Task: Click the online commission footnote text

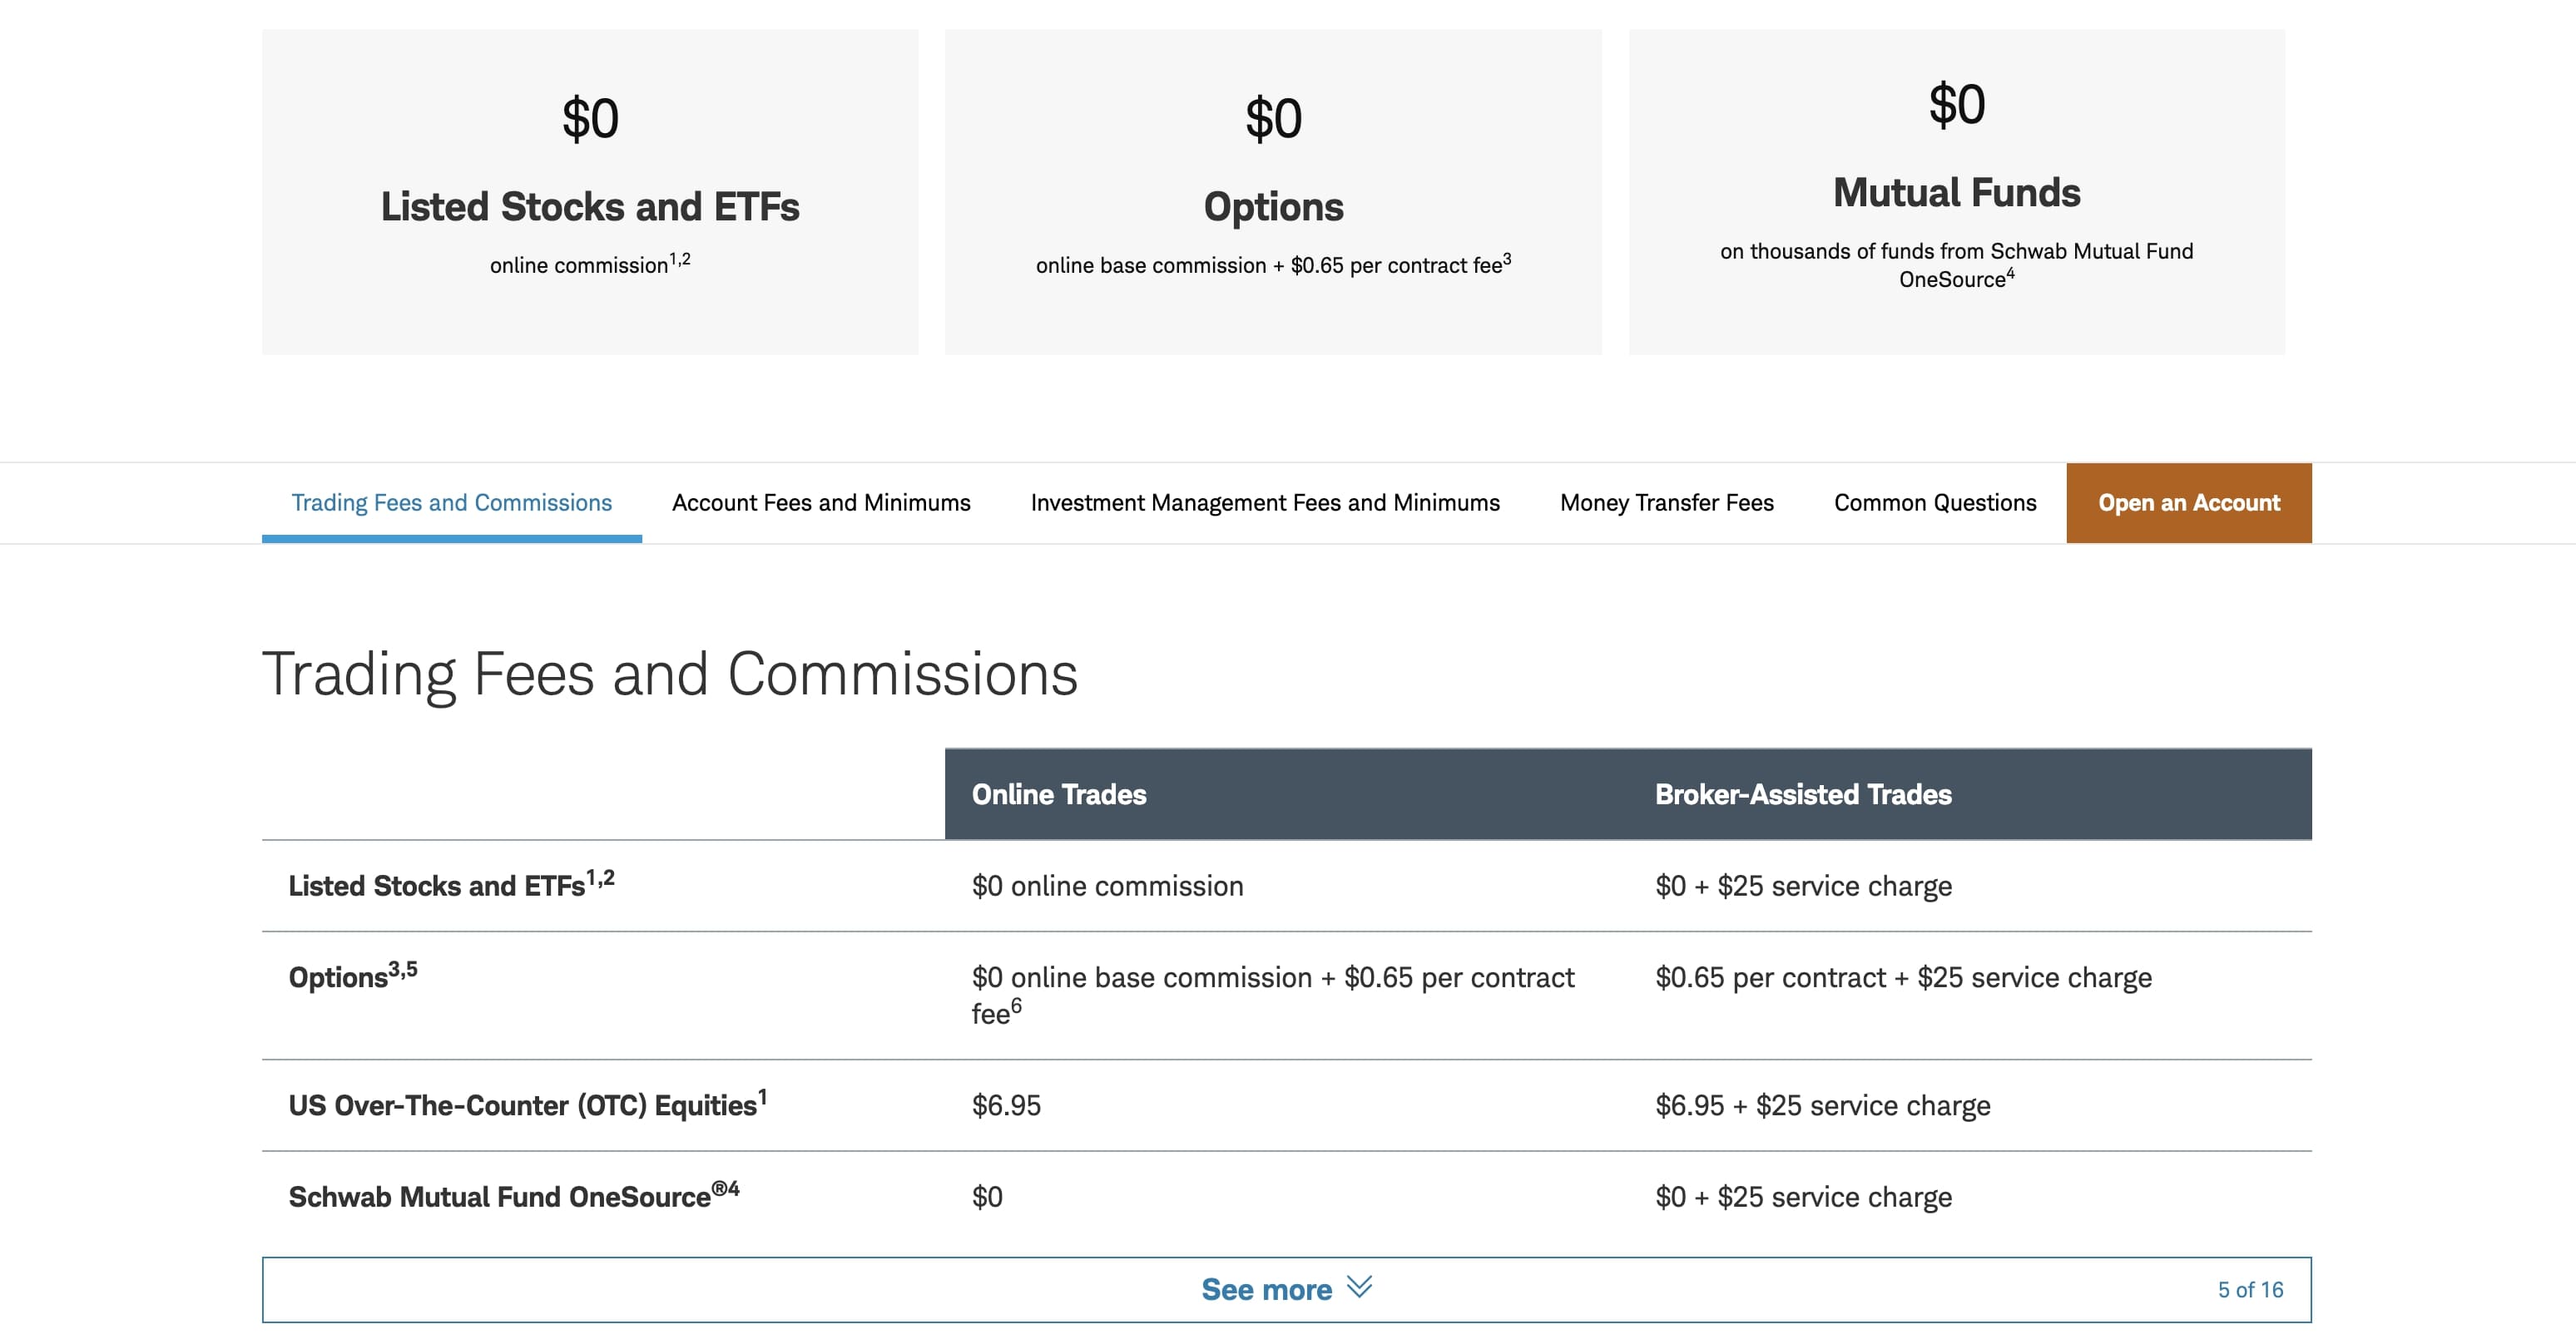Action: 590,264
